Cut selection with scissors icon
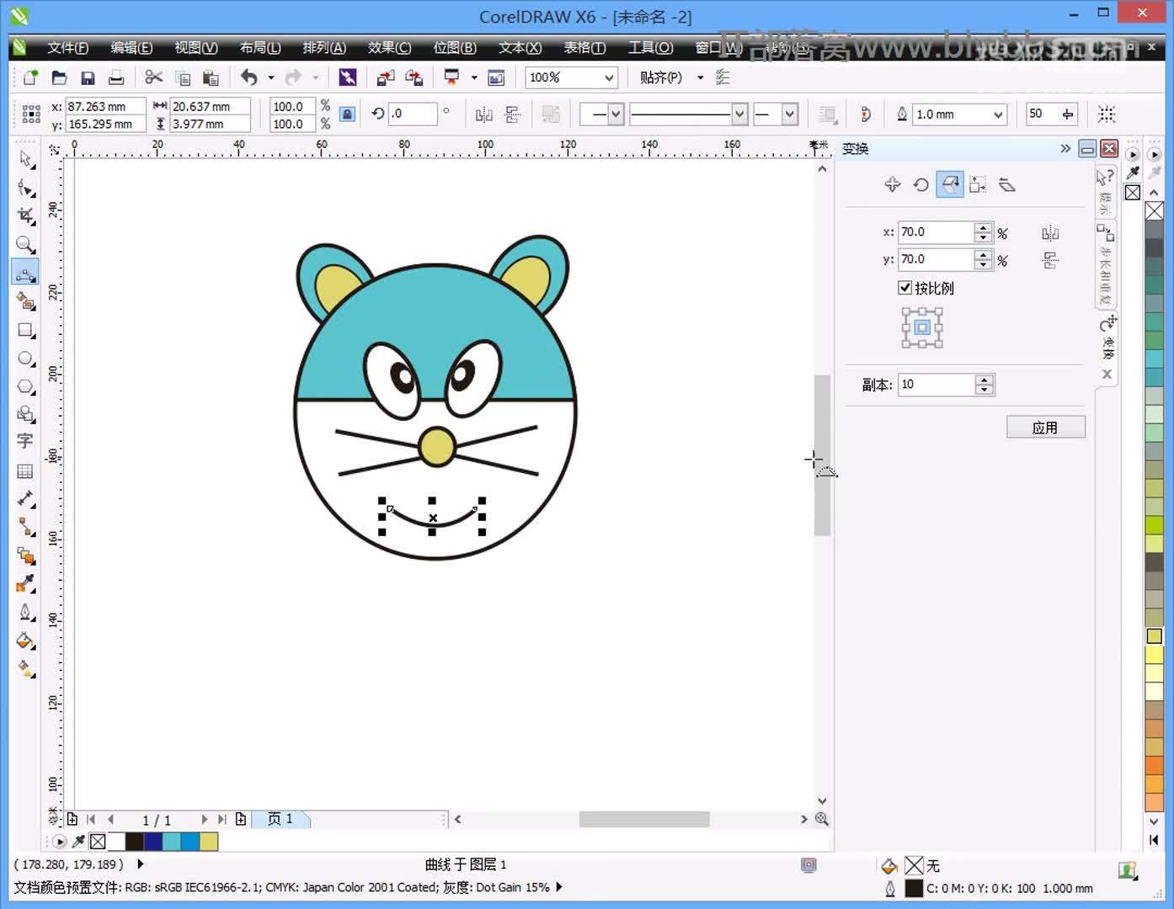Viewport: 1174px width, 909px height. pyautogui.click(x=153, y=77)
